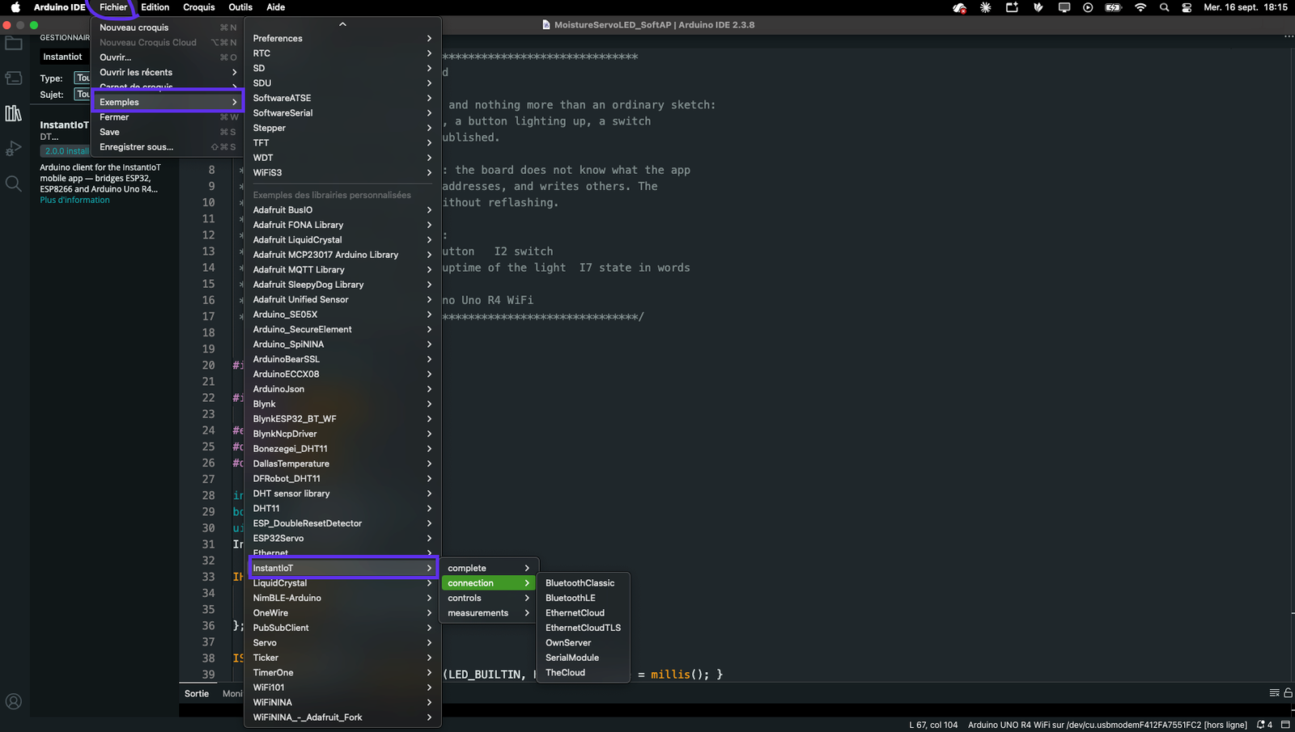The height and width of the screenshot is (732, 1295).
Task: Choose Enregistrer sous... from menu
Action: click(x=168, y=147)
